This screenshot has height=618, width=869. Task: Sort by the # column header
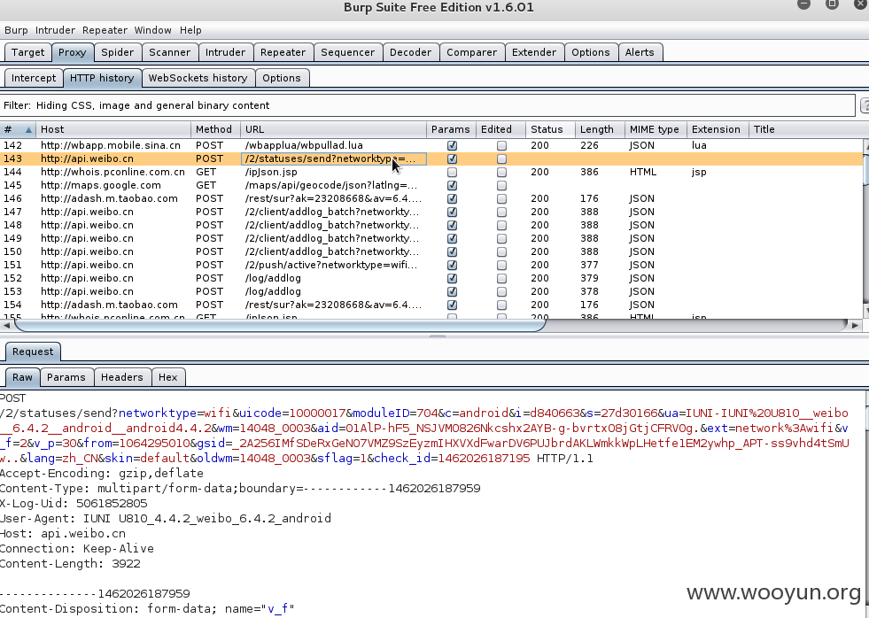[x=18, y=129]
